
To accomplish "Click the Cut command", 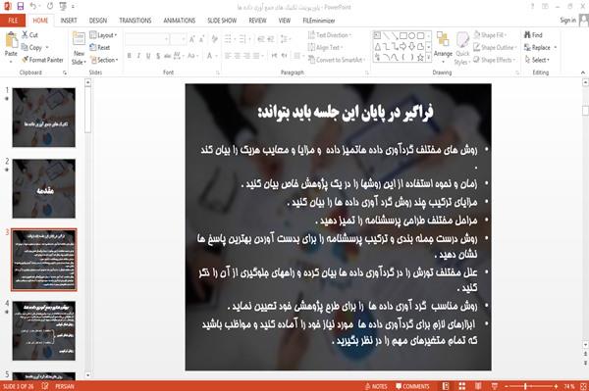I will (29, 35).
